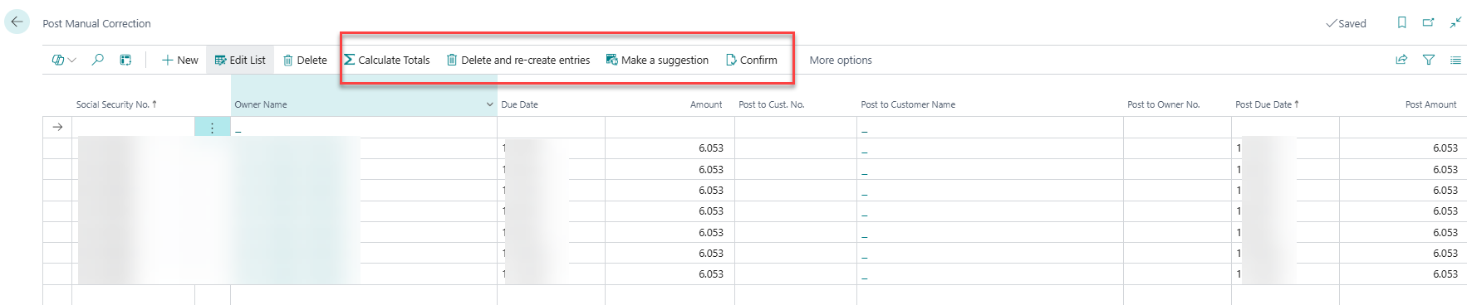Screen dimensions: 1467x305
Task: Open the layout view icon beside search
Action: click(x=125, y=60)
